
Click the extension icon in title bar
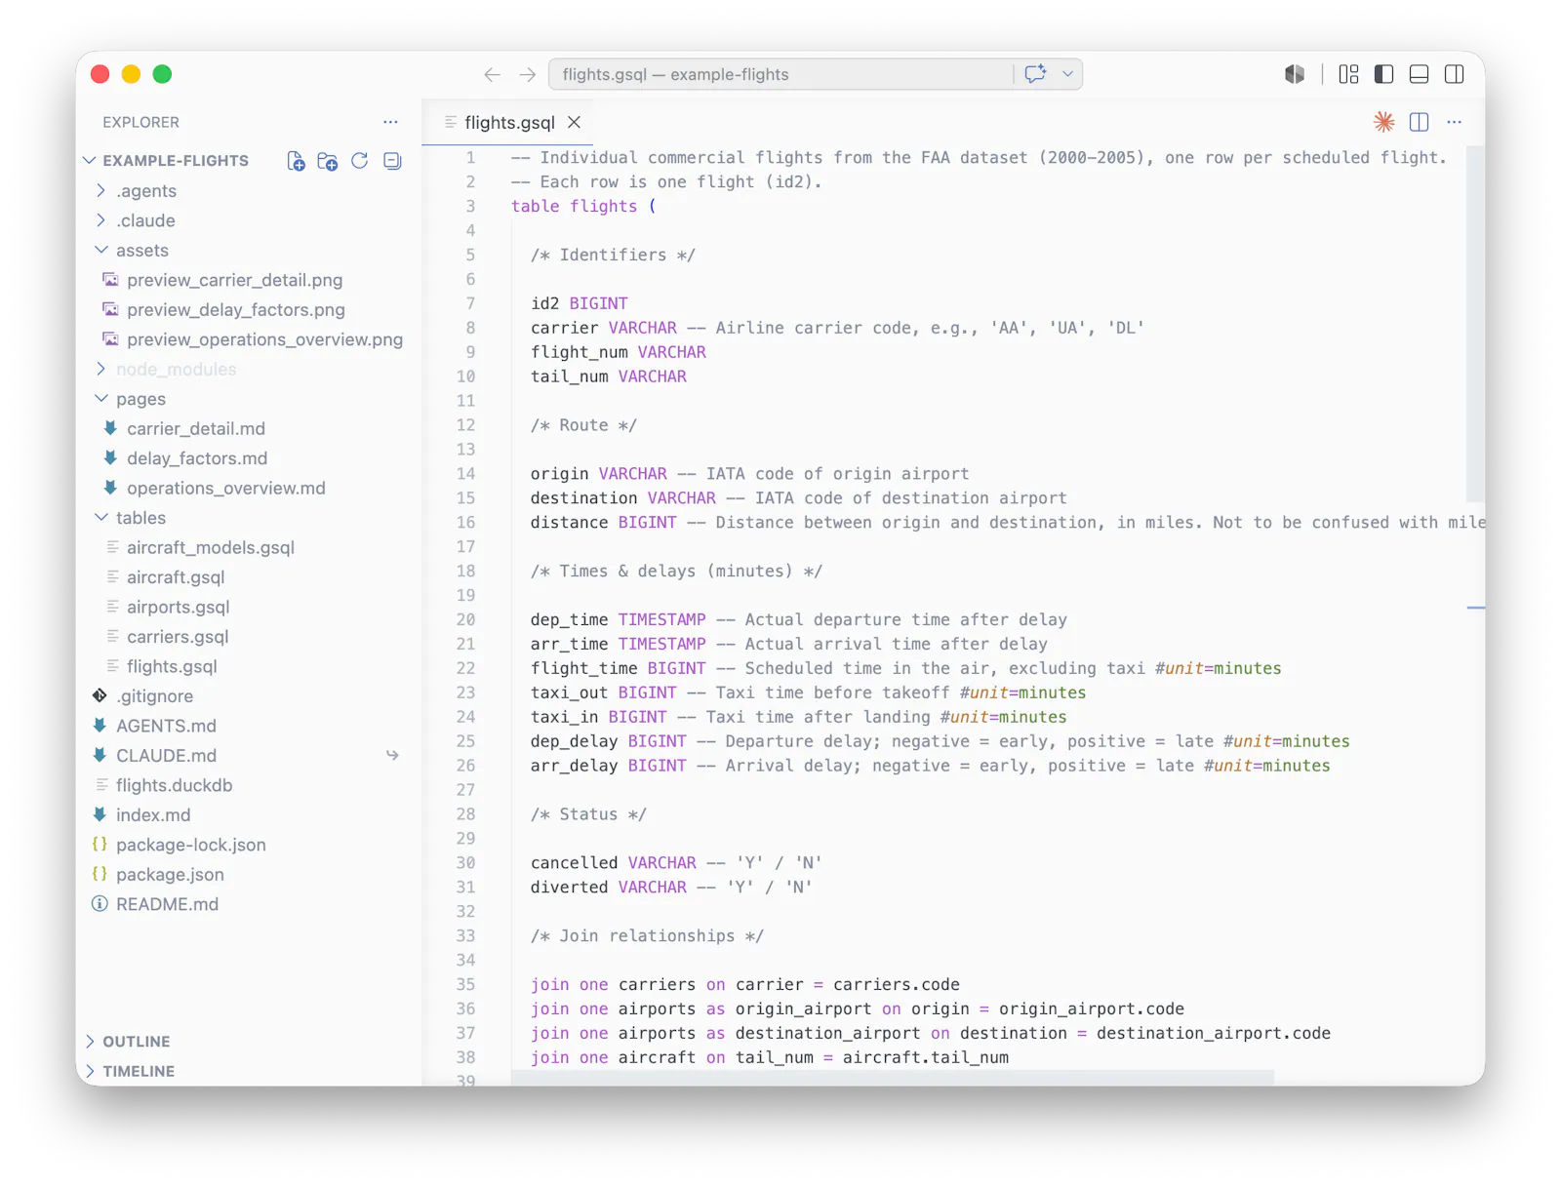(1295, 74)
